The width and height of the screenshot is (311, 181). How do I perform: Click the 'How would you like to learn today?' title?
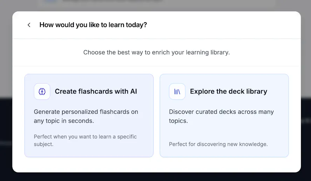(93, 25)
